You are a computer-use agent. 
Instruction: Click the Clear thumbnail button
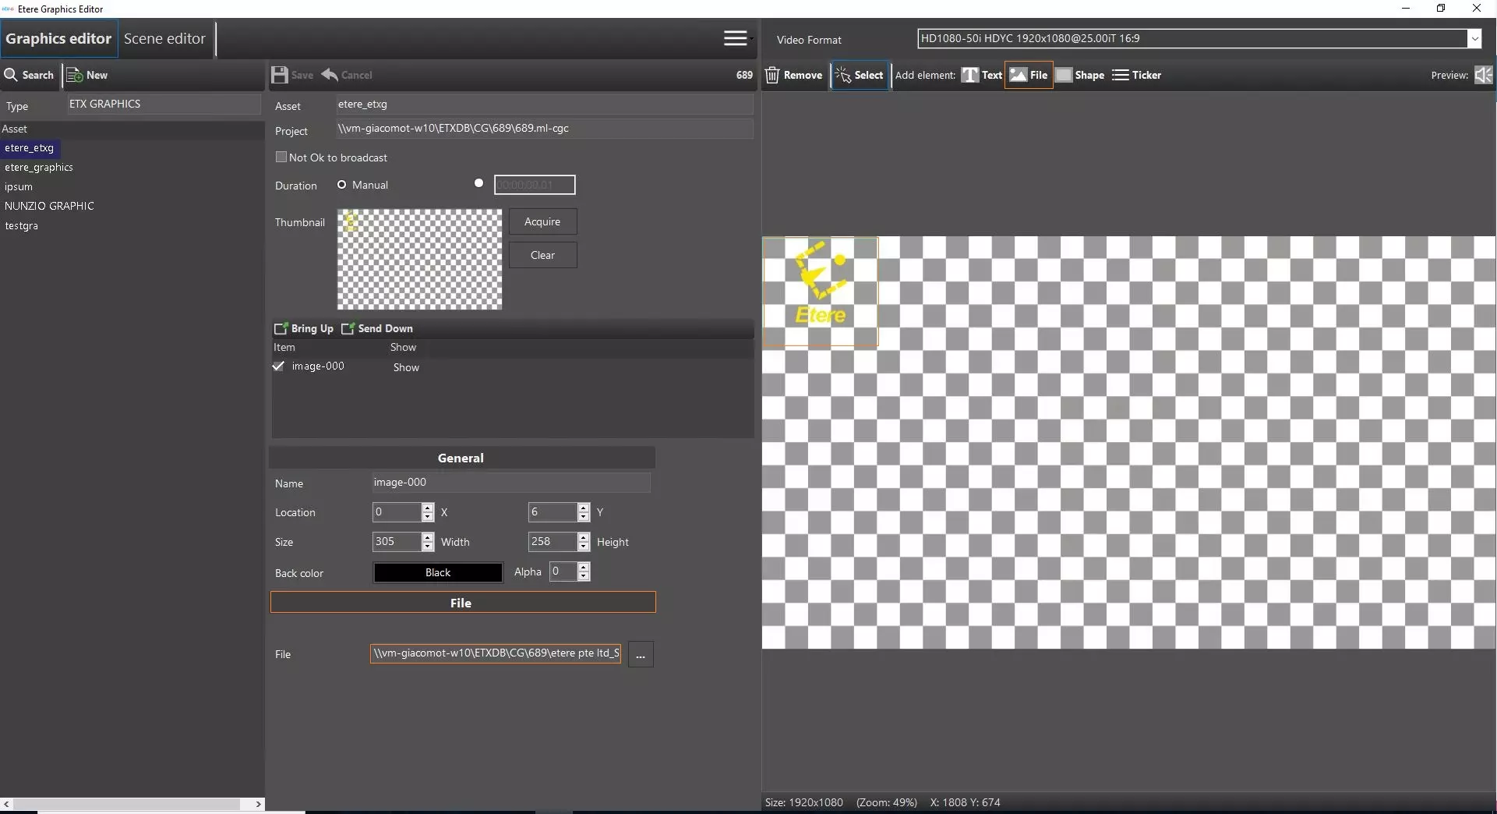542,255
